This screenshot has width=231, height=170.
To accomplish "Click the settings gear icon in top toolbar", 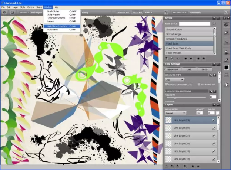I will point(4,12).
